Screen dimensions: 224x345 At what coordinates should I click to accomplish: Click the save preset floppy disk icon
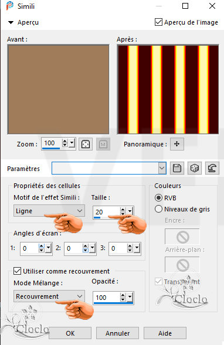point(177,168)
